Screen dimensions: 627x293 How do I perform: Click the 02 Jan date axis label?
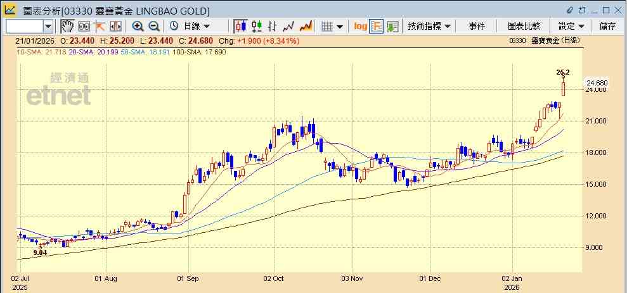(x=512, y=278)
